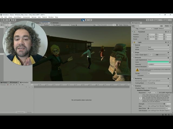
Task: Open the Layout dropdown
Action: pos(168,20)
